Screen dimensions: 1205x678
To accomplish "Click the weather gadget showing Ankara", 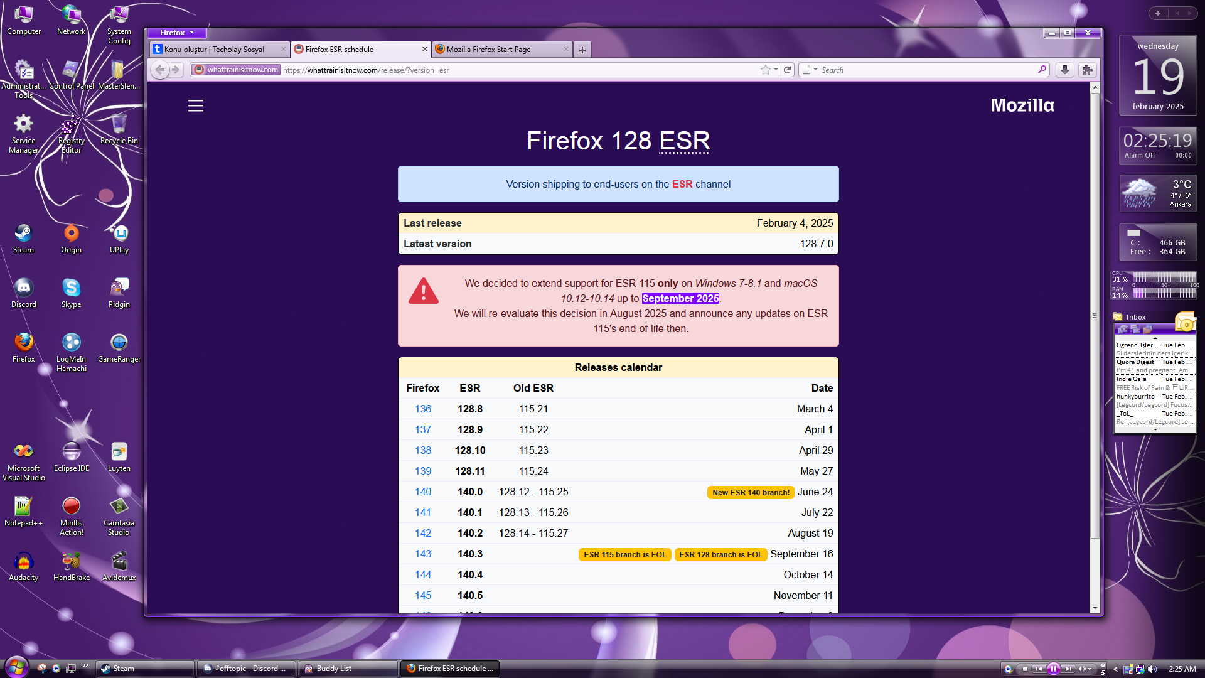I will click(x=1158, y=193).
